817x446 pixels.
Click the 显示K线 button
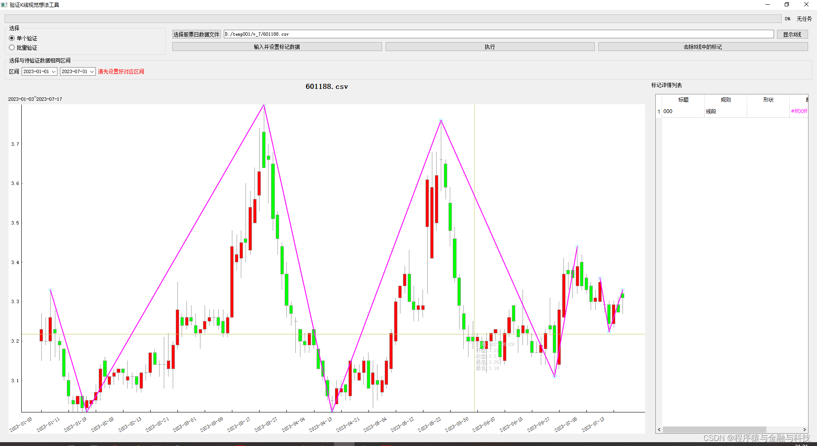click(792, 34)
